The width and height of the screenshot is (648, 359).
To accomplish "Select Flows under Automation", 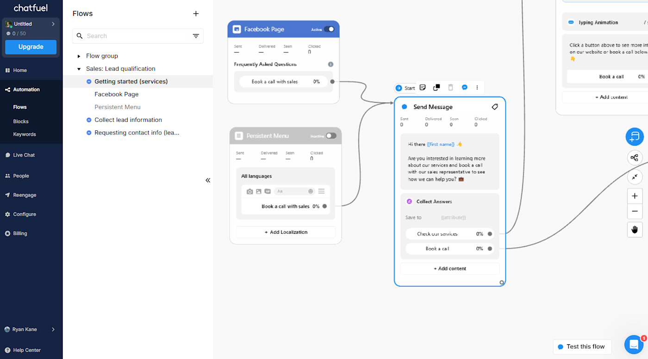I will point(20,107).
